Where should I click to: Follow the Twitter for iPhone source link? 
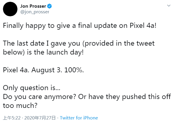pyautogui.click(x=79, y=118)
